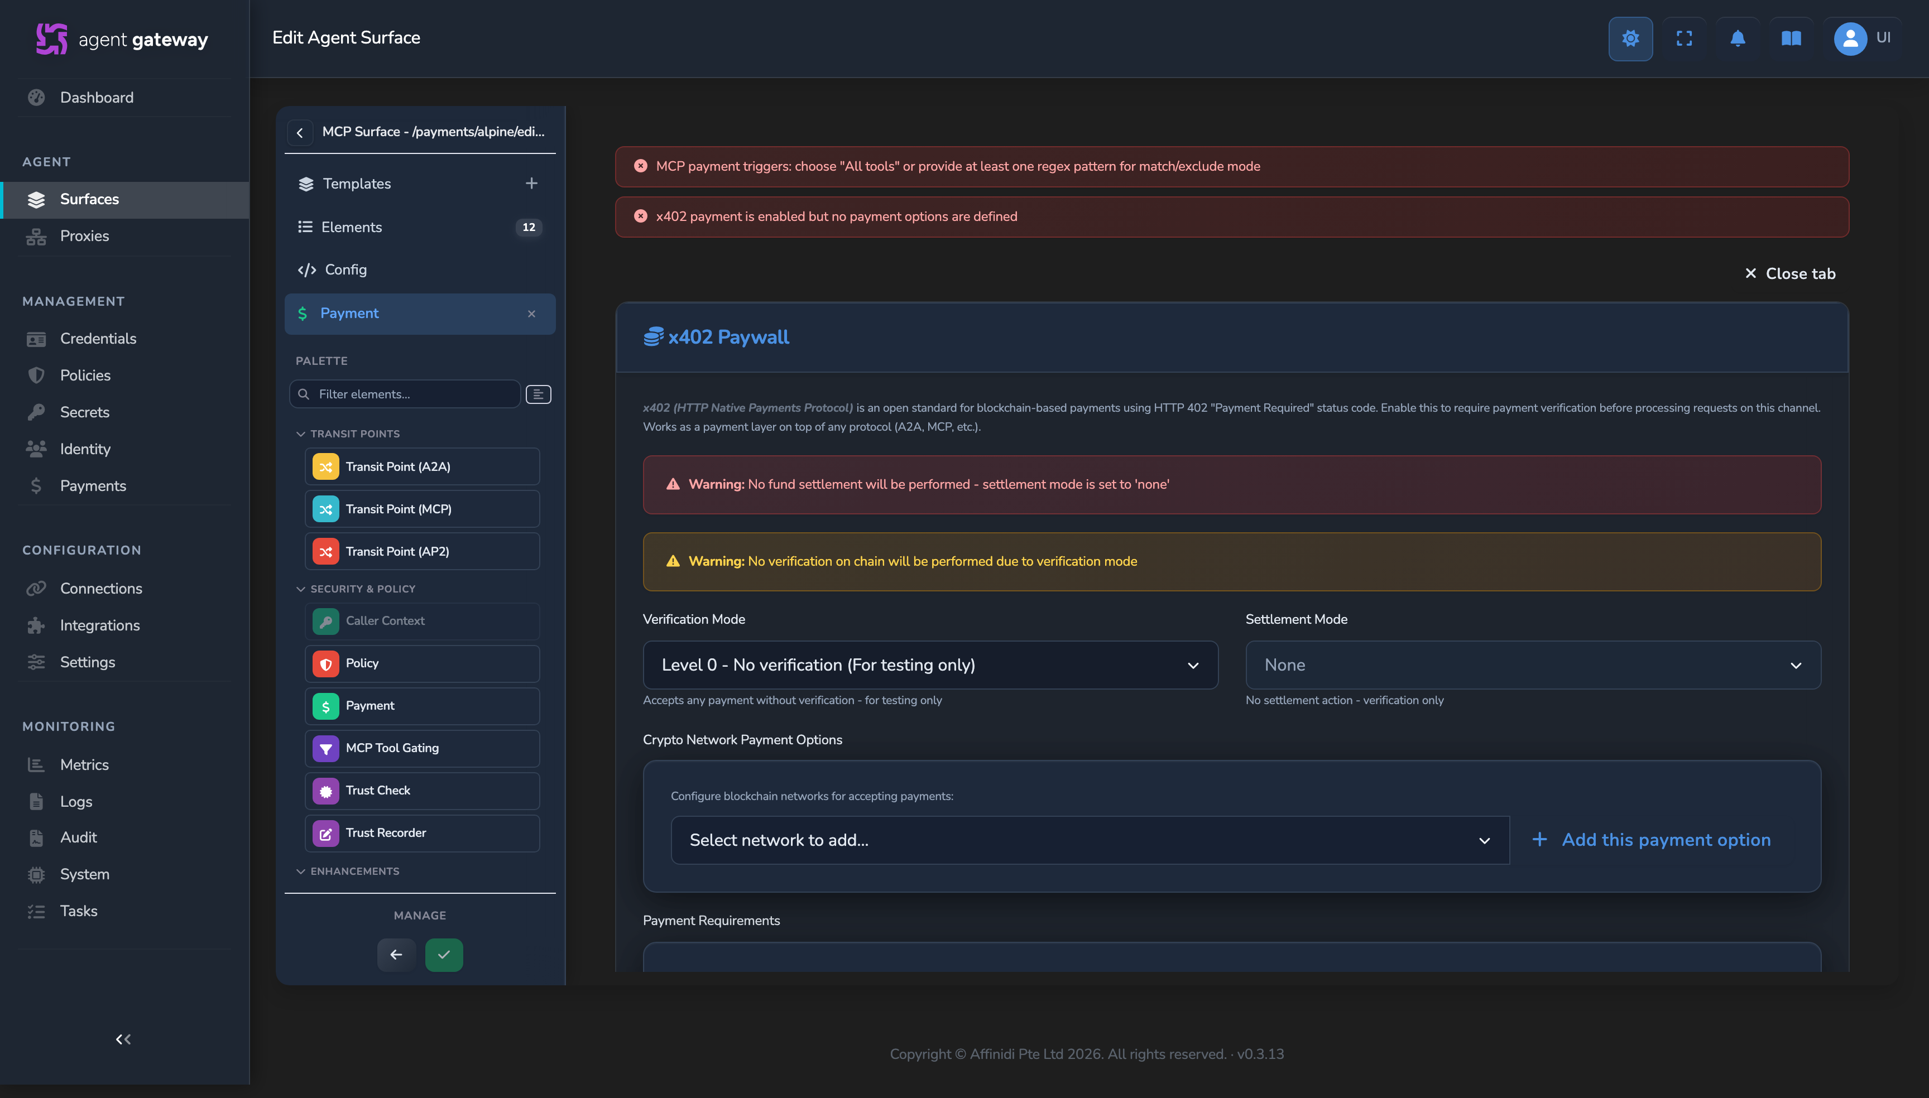This screenshot has width=1929, height=1098.
Task: Toggle palette list view icon
Action: pos(538,394)
